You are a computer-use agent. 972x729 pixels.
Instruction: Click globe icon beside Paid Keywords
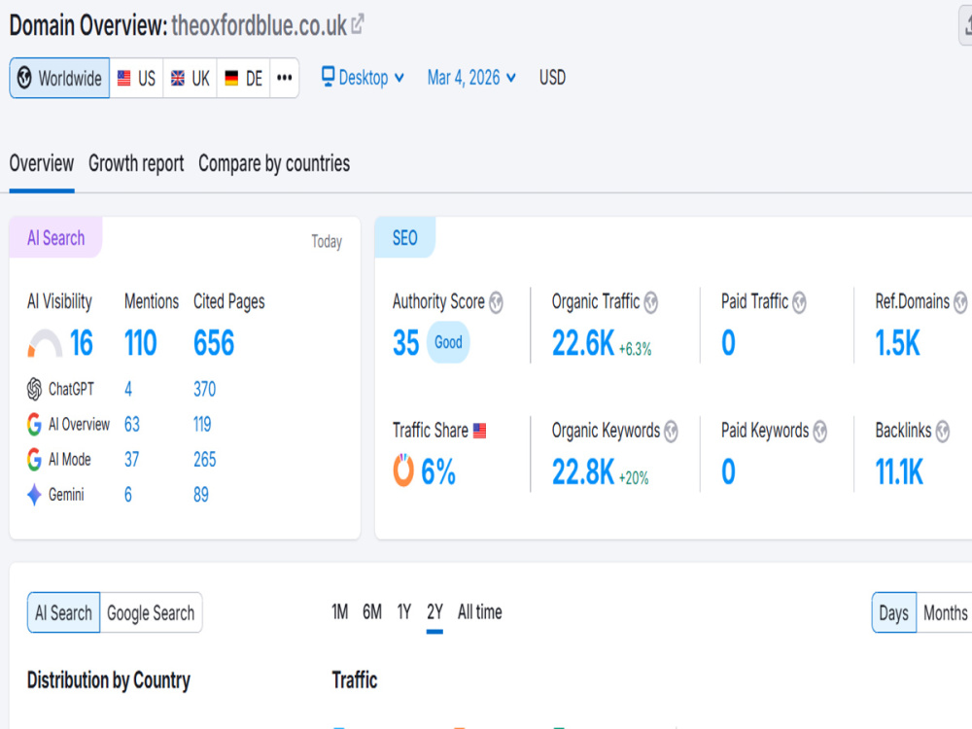pyautogui.click(x=819, y=432)
